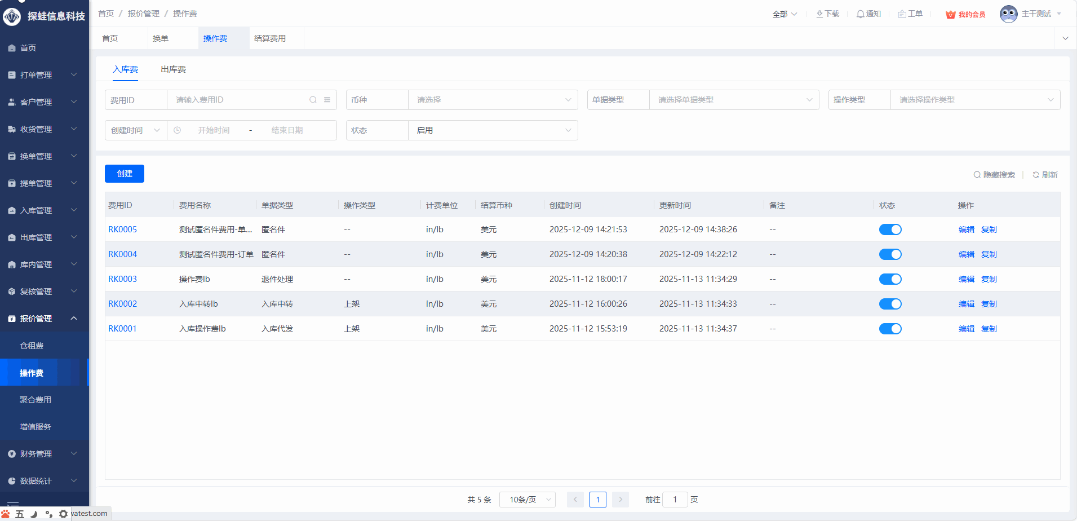This screenshot has height=521, width=1077.
Task: Click the search icon in fee ID field
Action: pos(313,100)
